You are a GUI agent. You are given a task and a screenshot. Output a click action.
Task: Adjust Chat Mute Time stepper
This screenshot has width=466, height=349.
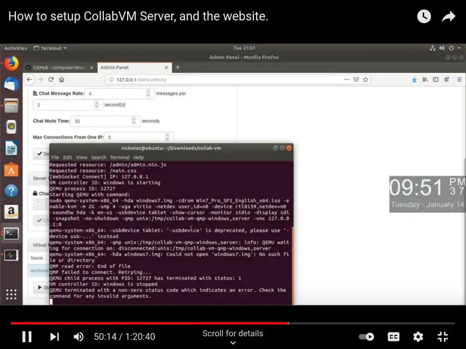pyautogui.click(x=134, y=121)
